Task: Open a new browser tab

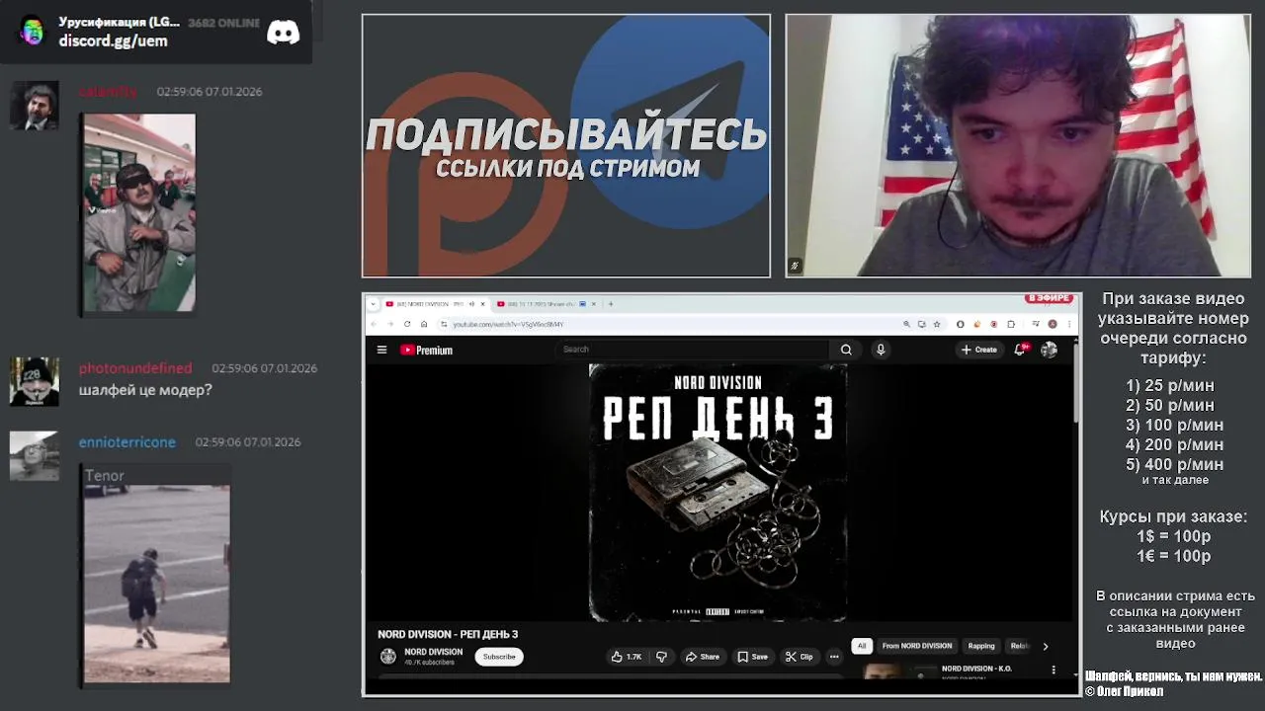Action: pos(611,304)
